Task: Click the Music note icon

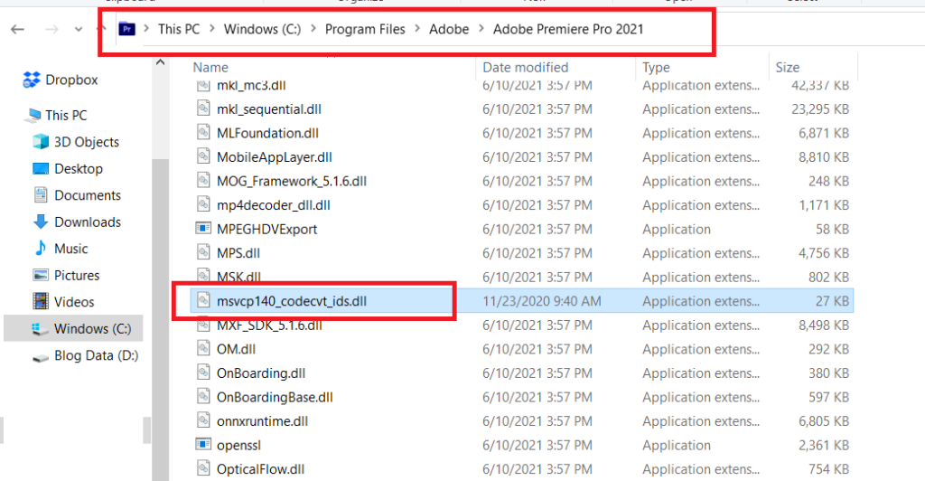Action: click(x=41, y=249)
